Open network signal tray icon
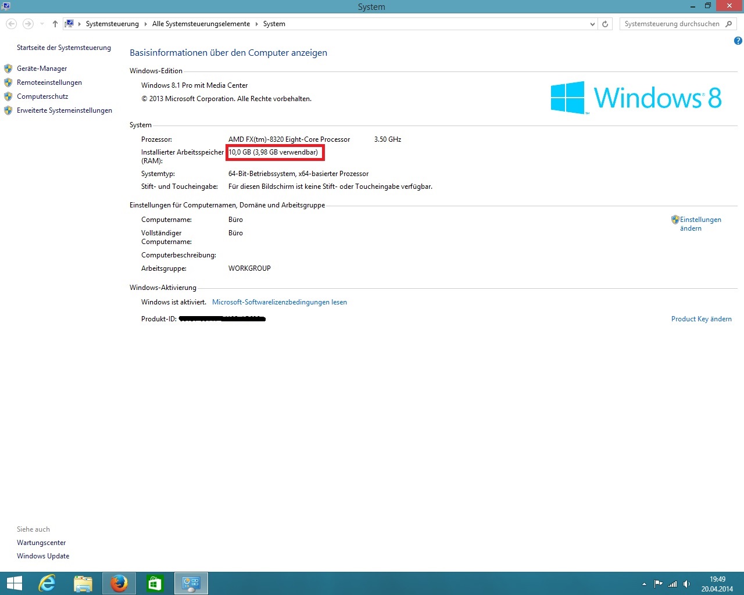The height and width of the screenshot is (595, 744). [x=673, y=584]
